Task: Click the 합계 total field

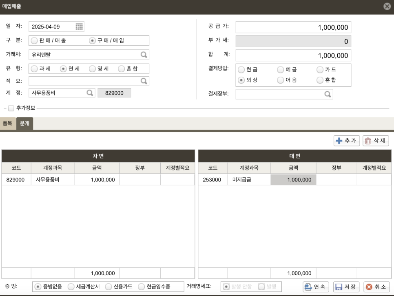Action: coord(293,55)
